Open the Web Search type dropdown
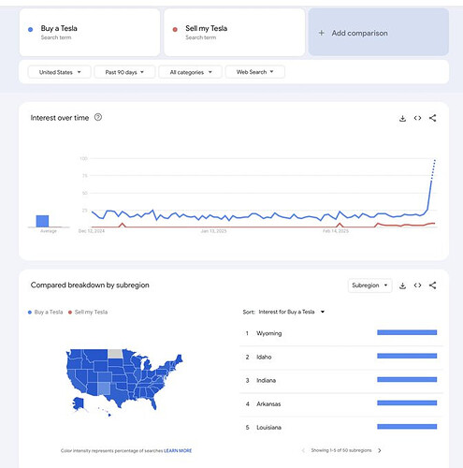The width and height of the screenshot is (463, 468). coord(255,72)
